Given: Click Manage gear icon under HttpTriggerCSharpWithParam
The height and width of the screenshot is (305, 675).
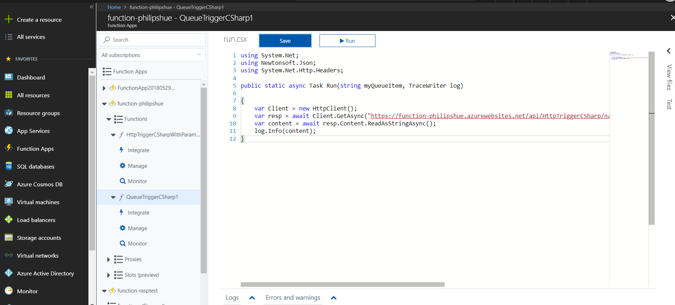Looking at the screenshot, I should coord(122,166).
